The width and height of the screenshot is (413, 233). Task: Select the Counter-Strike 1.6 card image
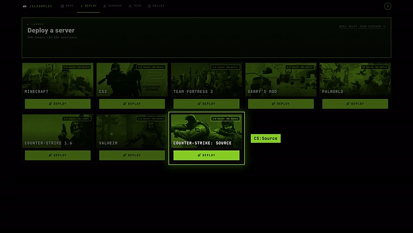point(58,131)
